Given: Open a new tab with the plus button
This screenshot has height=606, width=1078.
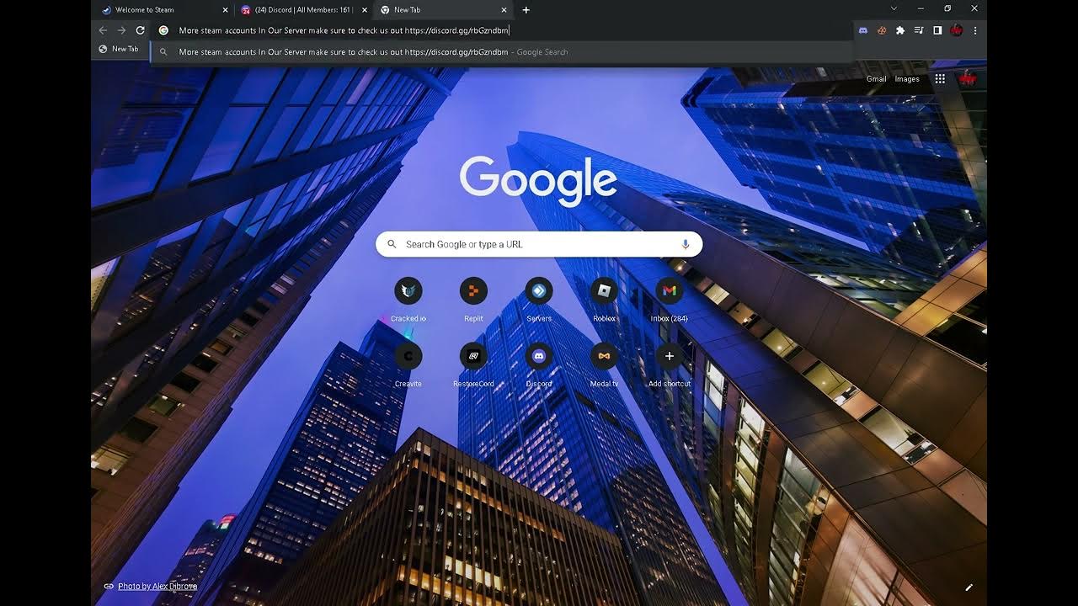Looking at the screenshot, I should [526, 10].
